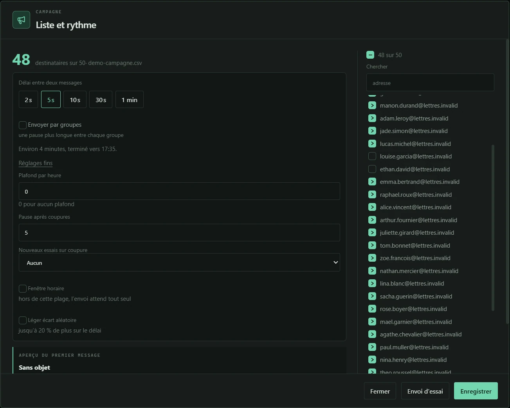Uncheck paul.muller@lettres.invalid recipient
510x408 pixels.
pos(372,347)
